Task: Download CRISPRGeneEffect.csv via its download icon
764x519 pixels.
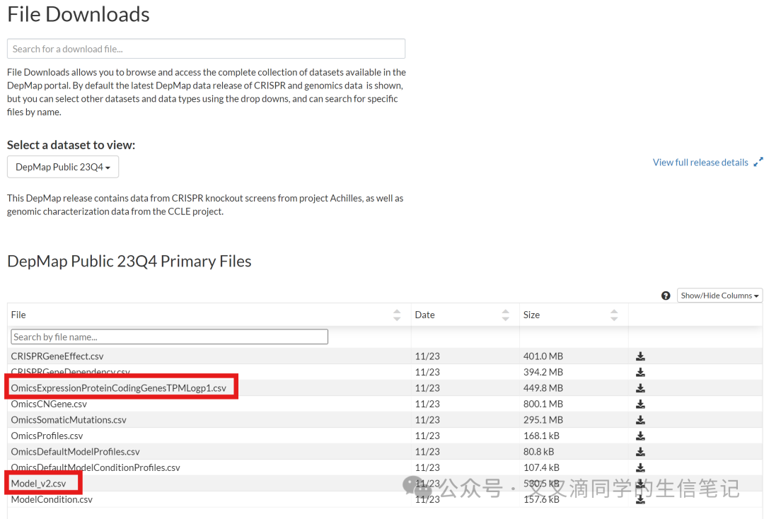Action: [640, 356]
